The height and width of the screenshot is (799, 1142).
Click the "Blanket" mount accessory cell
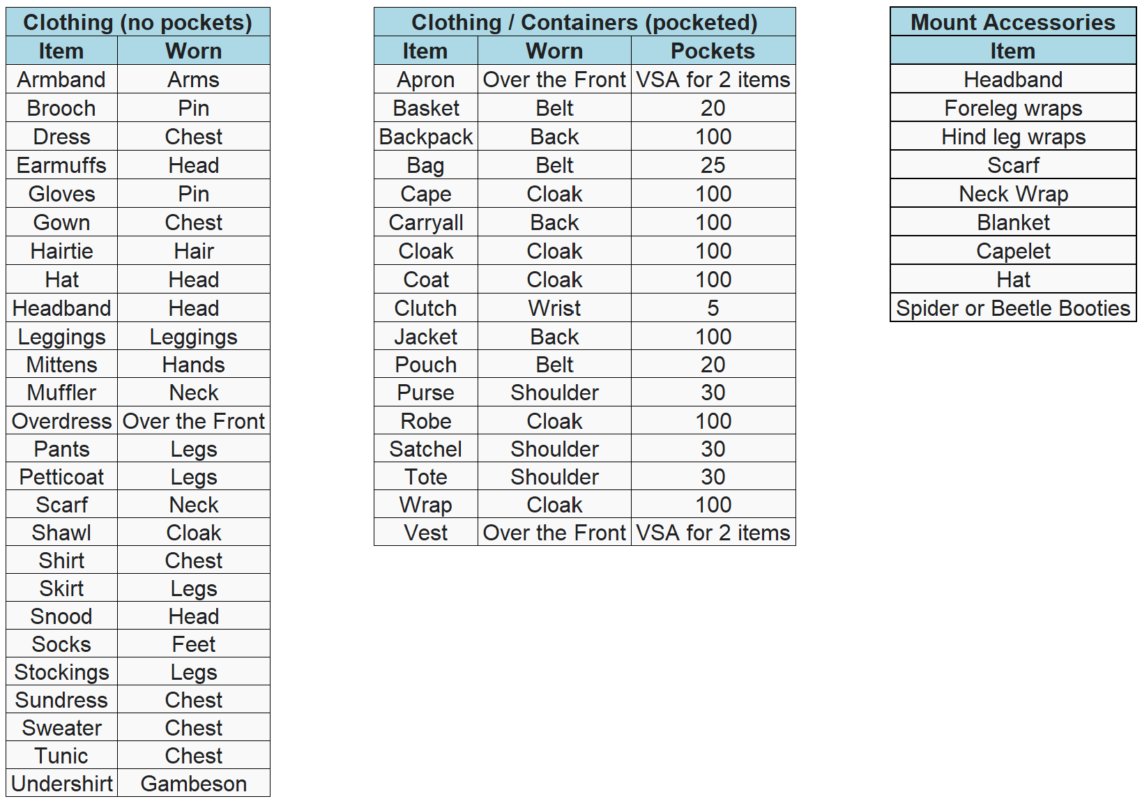pyautogui.click(x=1012, y=222)
